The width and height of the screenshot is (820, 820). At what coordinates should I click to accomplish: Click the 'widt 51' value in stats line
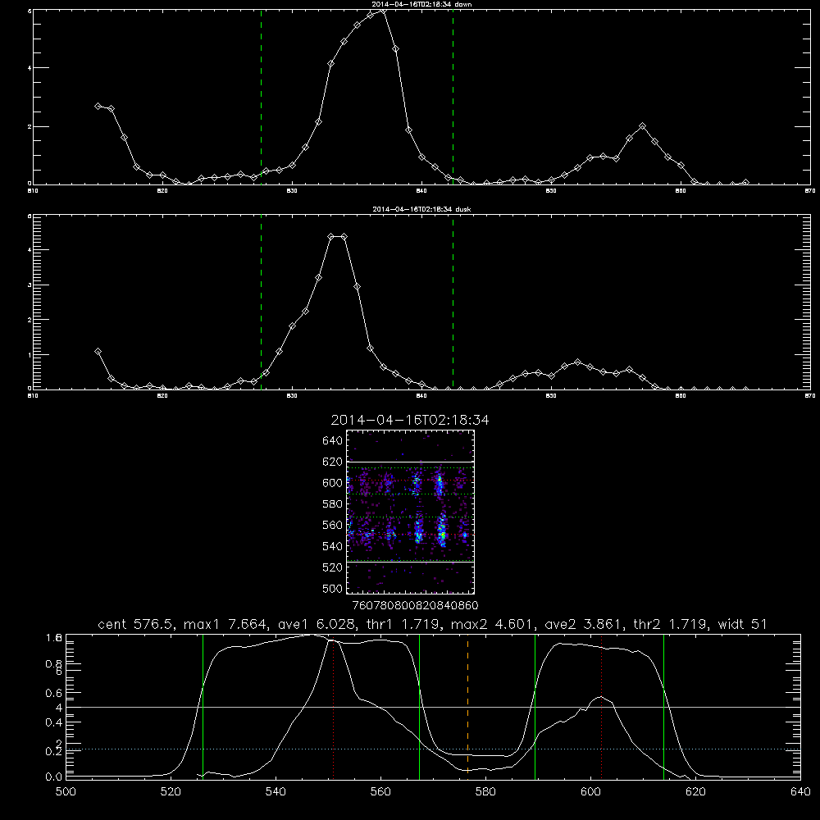click(x=743, y=624)
